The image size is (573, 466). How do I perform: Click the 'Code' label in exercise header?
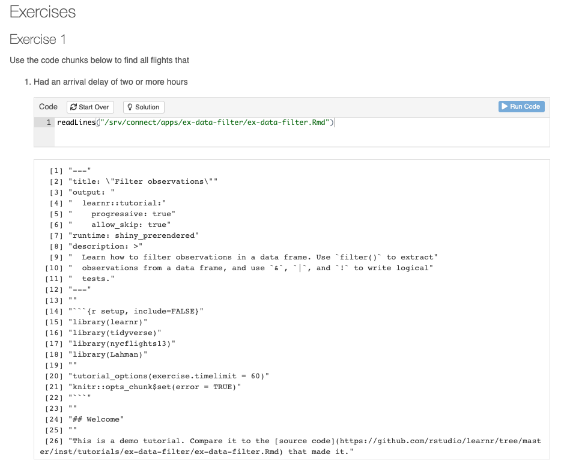coord(48,107)
